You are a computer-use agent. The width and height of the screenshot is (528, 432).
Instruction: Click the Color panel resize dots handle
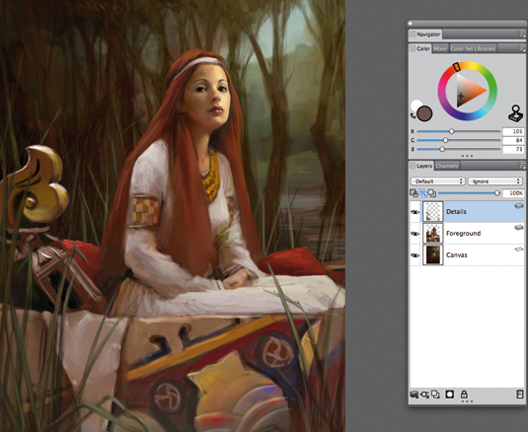[x=467, y=156]
